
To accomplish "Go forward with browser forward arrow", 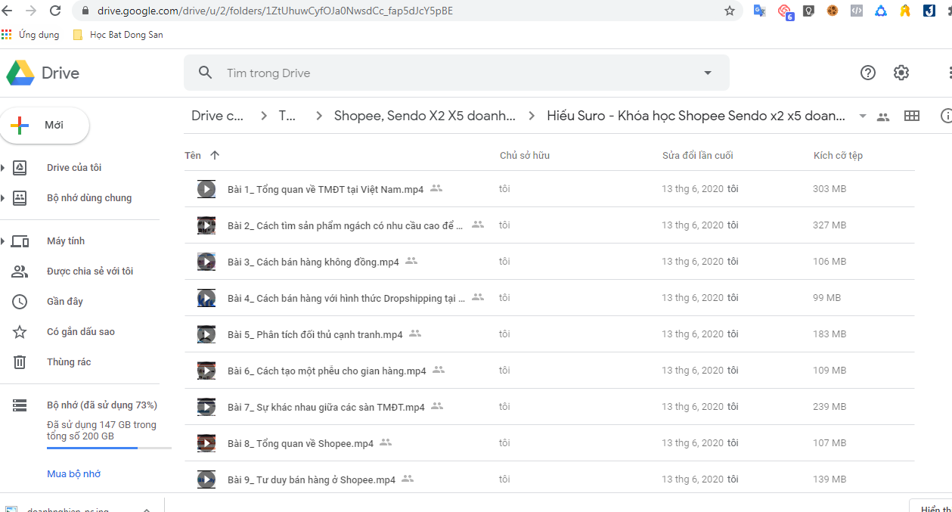I will [31, 11].
